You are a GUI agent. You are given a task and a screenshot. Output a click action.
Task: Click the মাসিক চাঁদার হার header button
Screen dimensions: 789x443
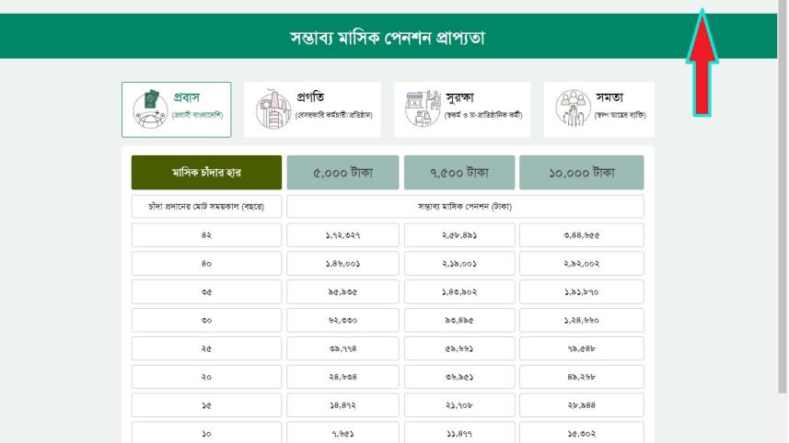pos(206,173)
